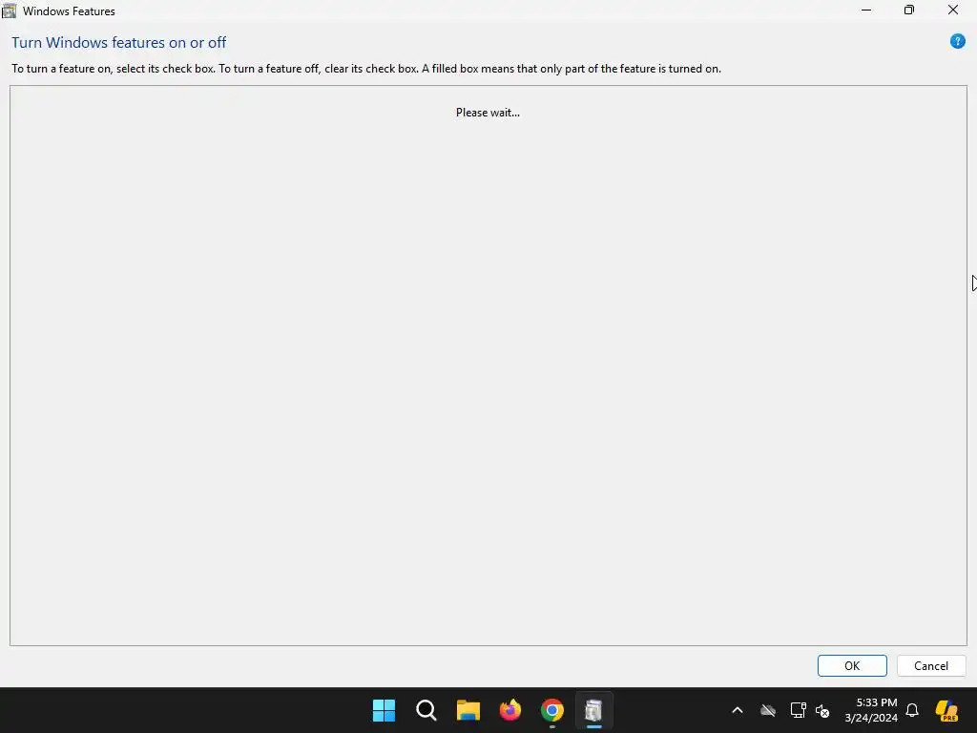The width and height of the screenshot is (977, 733).
Task: Open network status tray icon
Action: (x=798, y=710)
